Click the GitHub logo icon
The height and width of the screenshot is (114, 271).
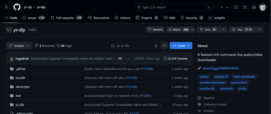tap(17, 7)
